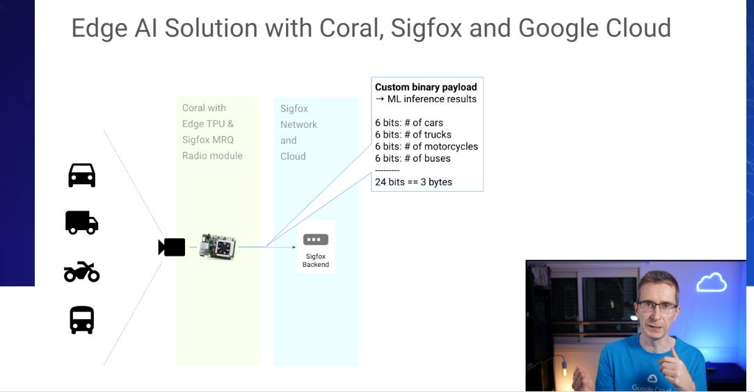This screenshot has width=754, height=392.
Task: Click the '6 bits: # of cars' line
Action: (x=409, y=122)
